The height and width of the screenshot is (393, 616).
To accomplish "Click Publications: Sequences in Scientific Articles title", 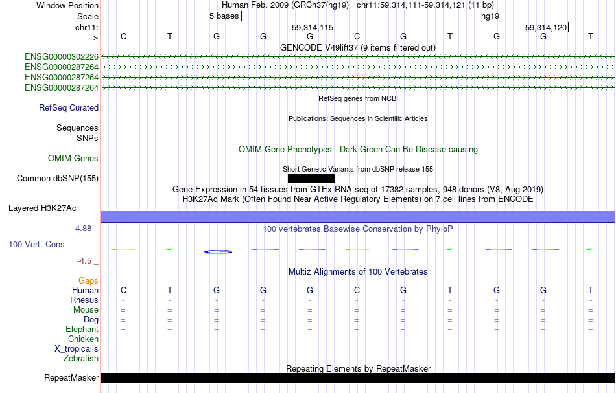I will (358, 118).
